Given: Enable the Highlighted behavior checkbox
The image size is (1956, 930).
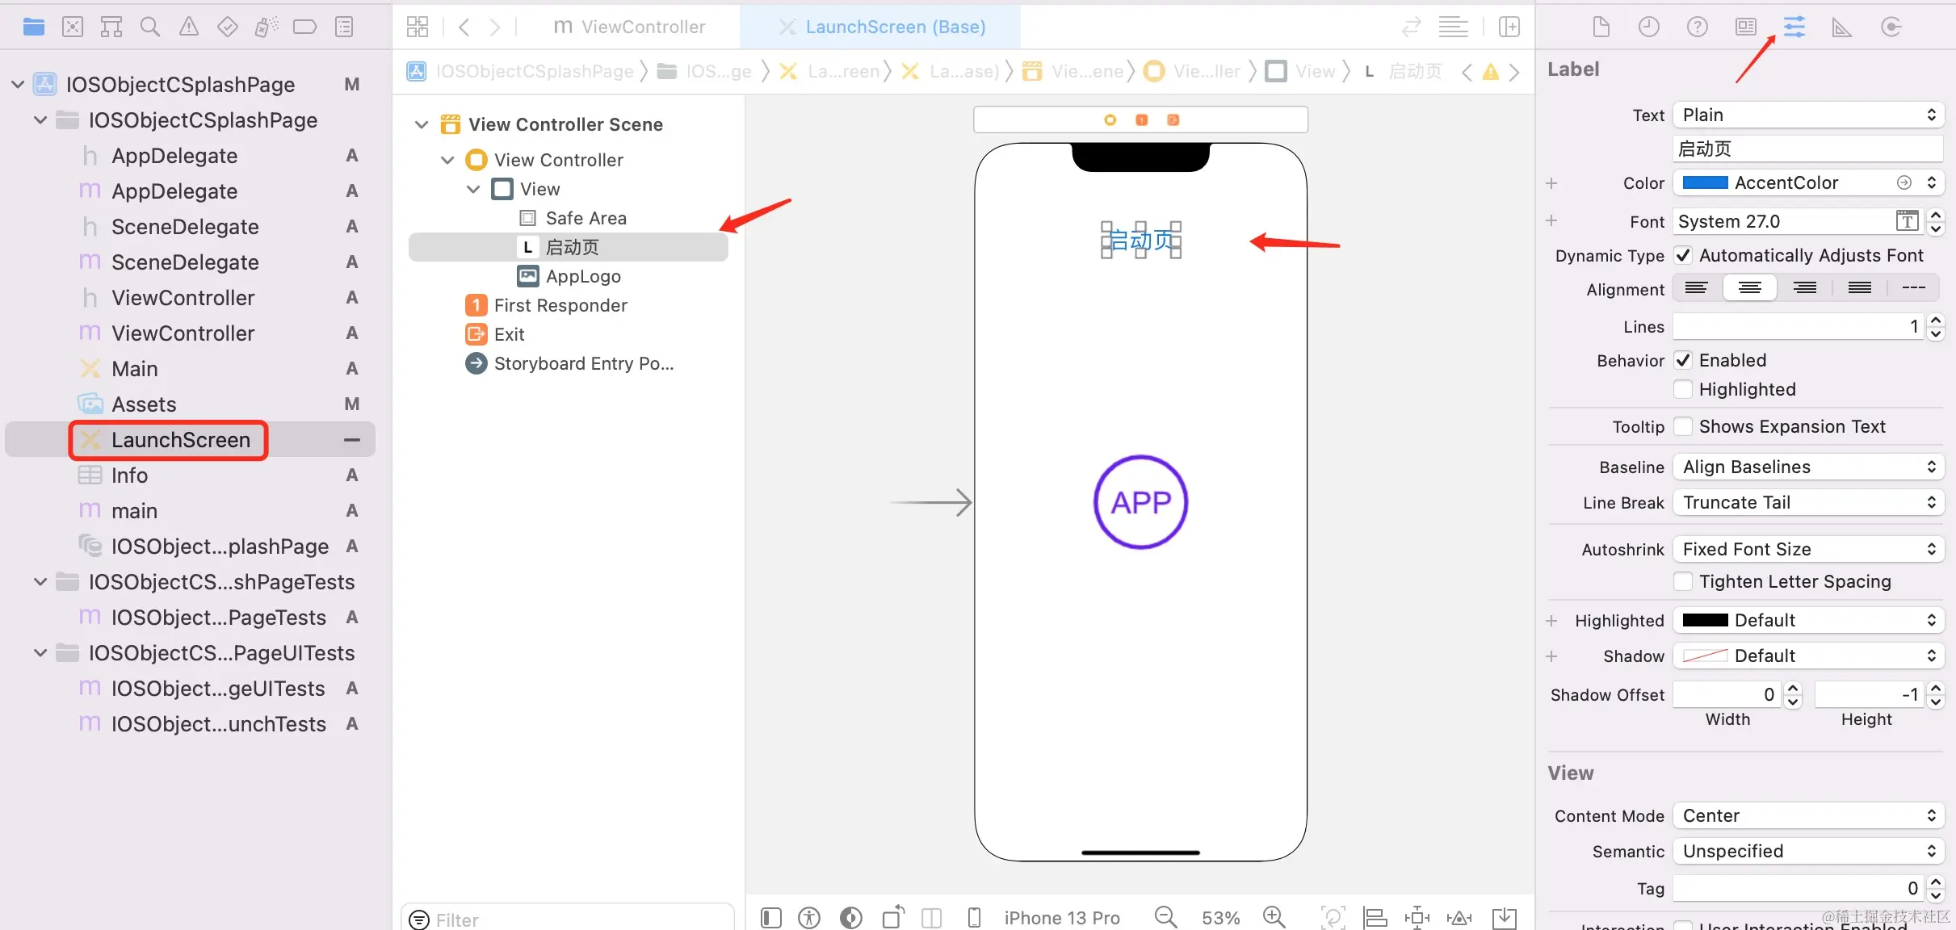Looking at the screenshot, I should pos(1683,390).
